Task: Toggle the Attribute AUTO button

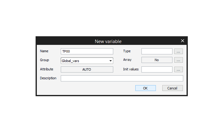Action: click(87, 69)
